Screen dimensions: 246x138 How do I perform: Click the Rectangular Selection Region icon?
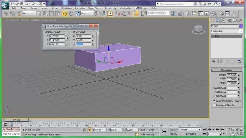click(x=52, y=14)
